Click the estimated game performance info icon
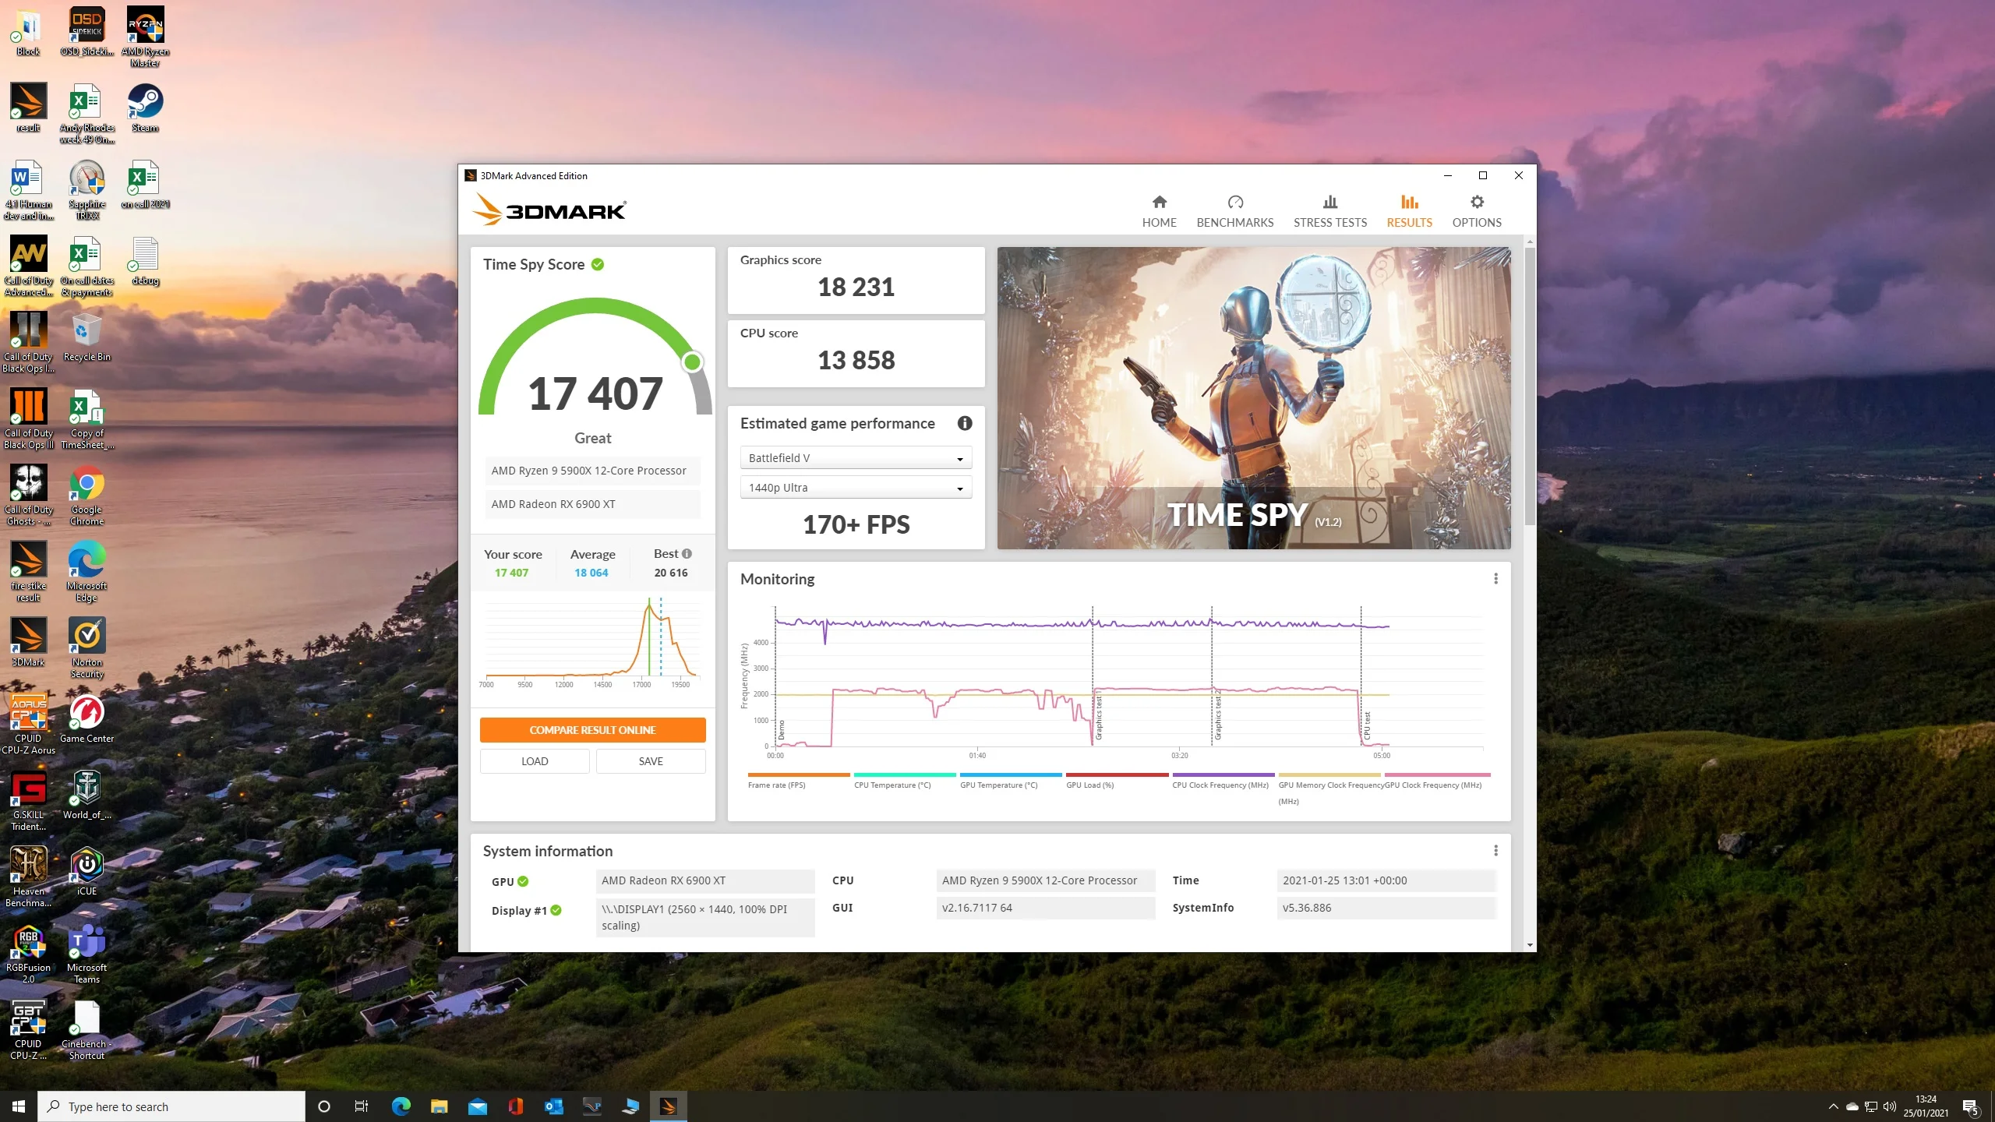This screenshot has height=1122, width=1995. [965, 423]
